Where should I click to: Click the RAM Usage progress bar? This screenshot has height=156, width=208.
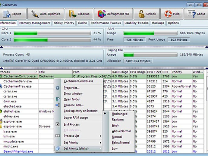[x=150, y=33]
